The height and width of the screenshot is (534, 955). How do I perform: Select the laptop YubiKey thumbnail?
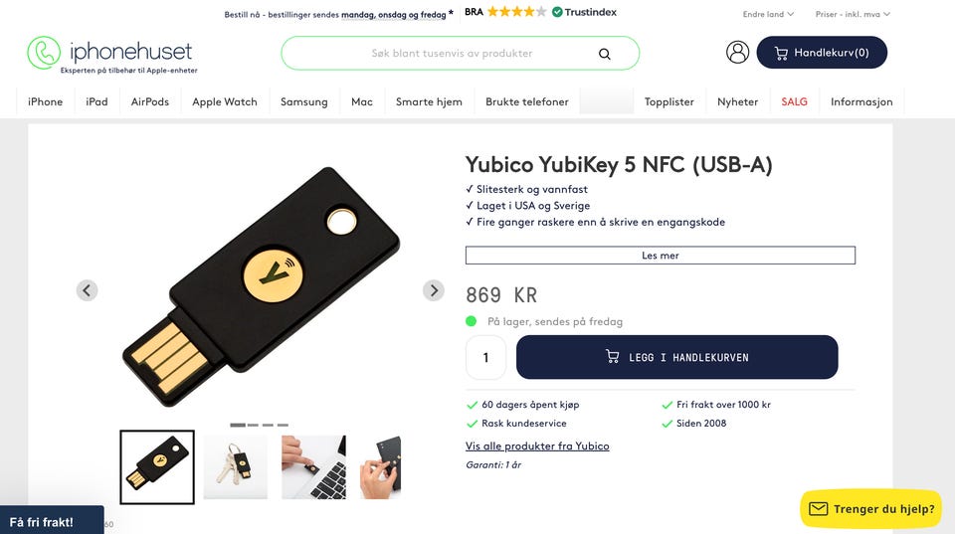point(313,466)
